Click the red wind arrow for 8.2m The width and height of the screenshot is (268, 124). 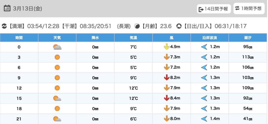(166, 78)
